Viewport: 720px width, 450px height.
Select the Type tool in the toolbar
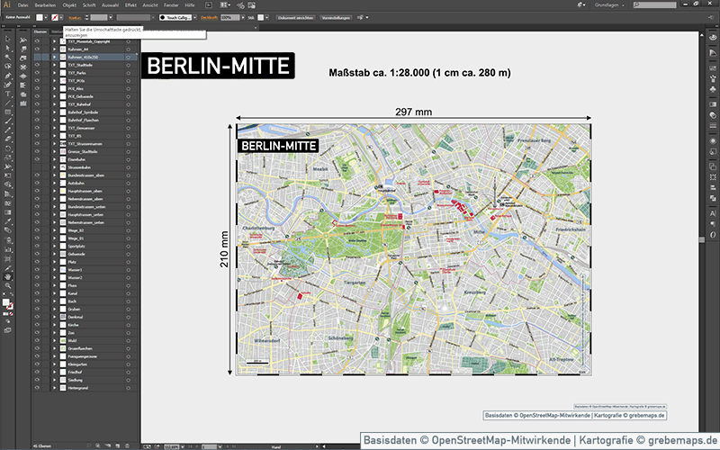coord(8,93)
